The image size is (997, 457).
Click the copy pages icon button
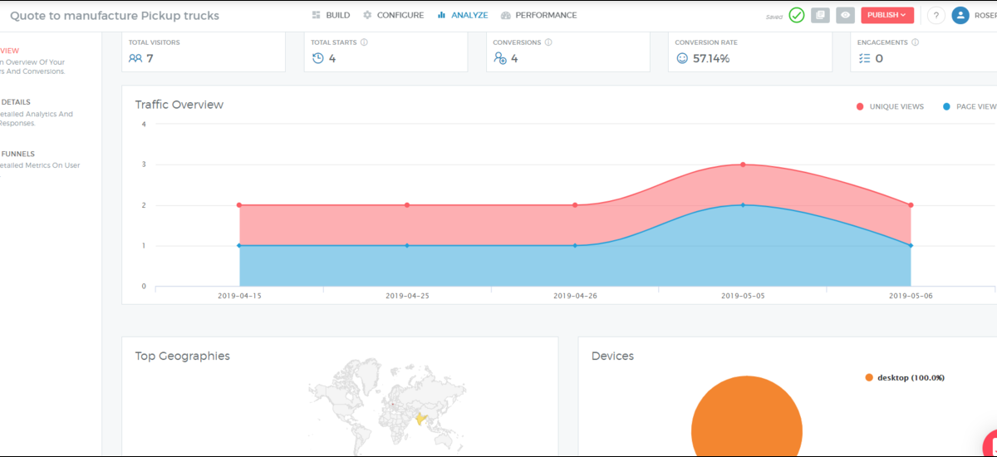pyautogui.click(x=820, y=15)
